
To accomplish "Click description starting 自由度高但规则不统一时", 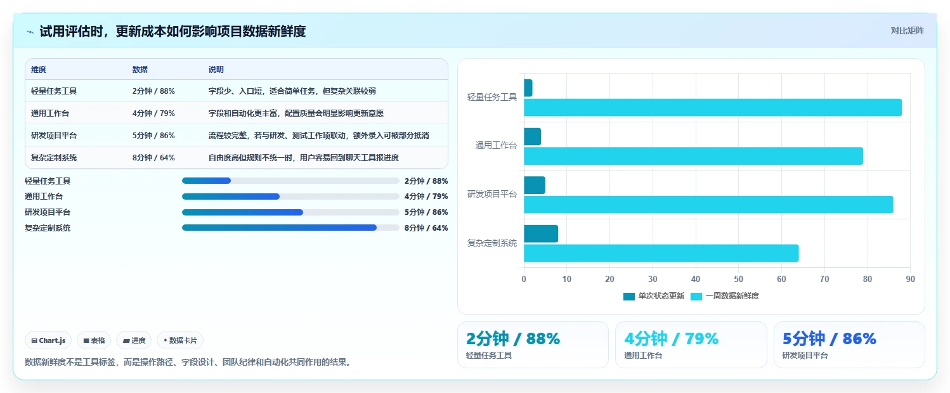I will pos(304,158).
